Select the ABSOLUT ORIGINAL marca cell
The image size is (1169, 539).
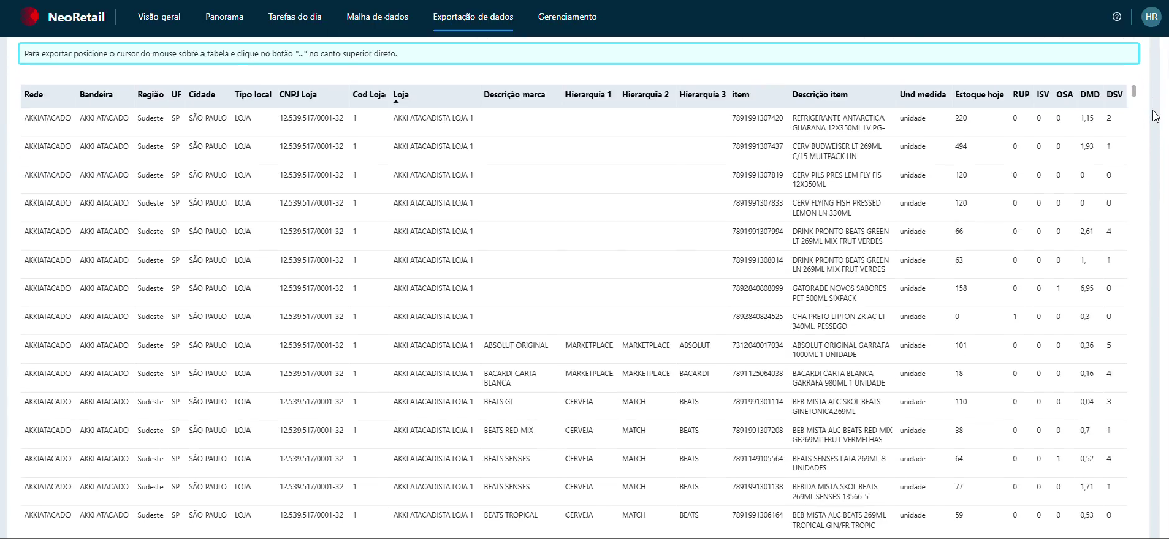point(516,345)
